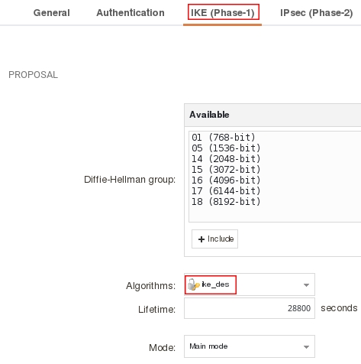
Task: Select 18 (8192-bit) in the list
Action: (226, 202)
